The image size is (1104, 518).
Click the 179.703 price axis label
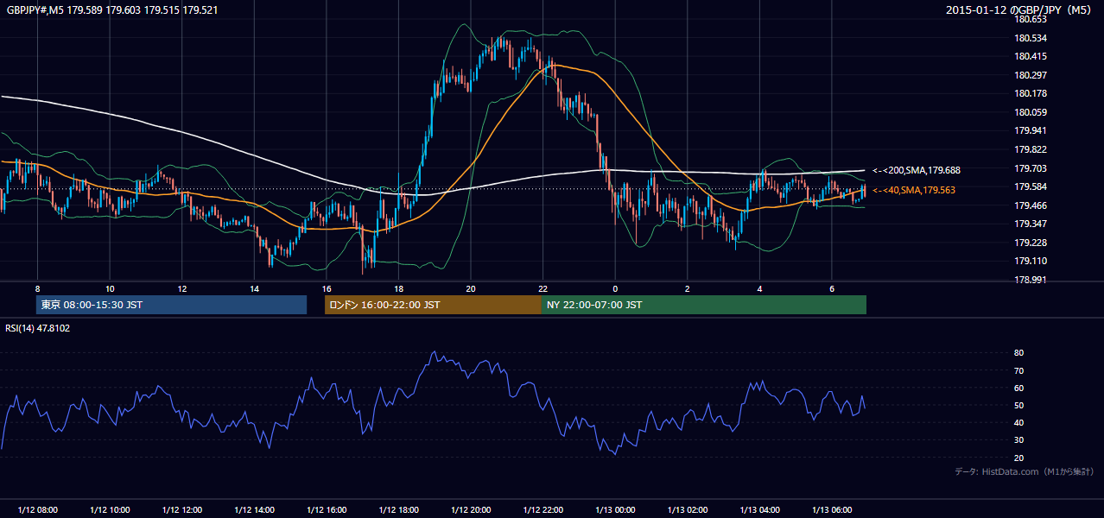(1031, 168)
